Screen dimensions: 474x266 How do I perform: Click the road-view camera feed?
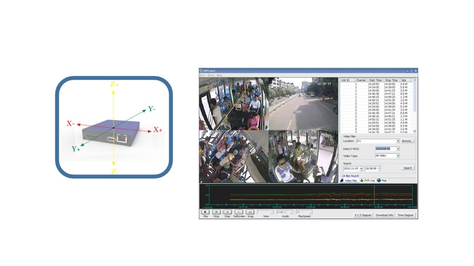click(303, 103)
